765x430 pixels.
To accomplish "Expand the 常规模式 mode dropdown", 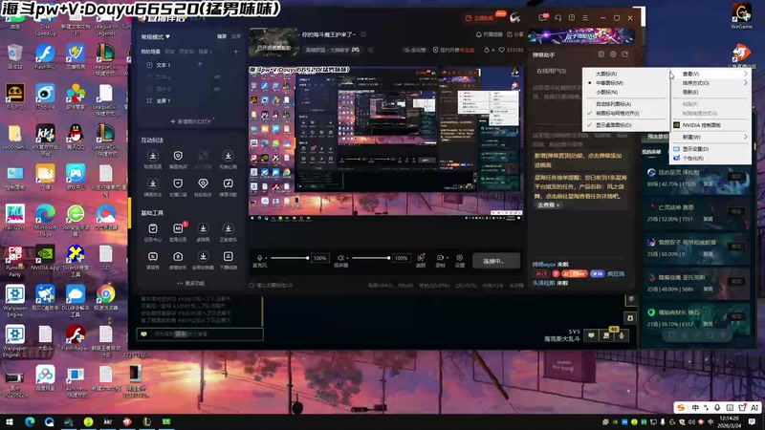I will [x=156, y=36].
